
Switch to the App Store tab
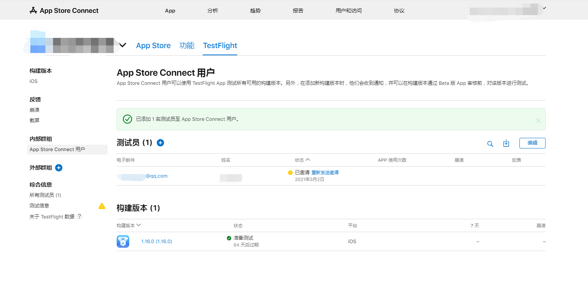pyautogui.click(x=153, y=45)
